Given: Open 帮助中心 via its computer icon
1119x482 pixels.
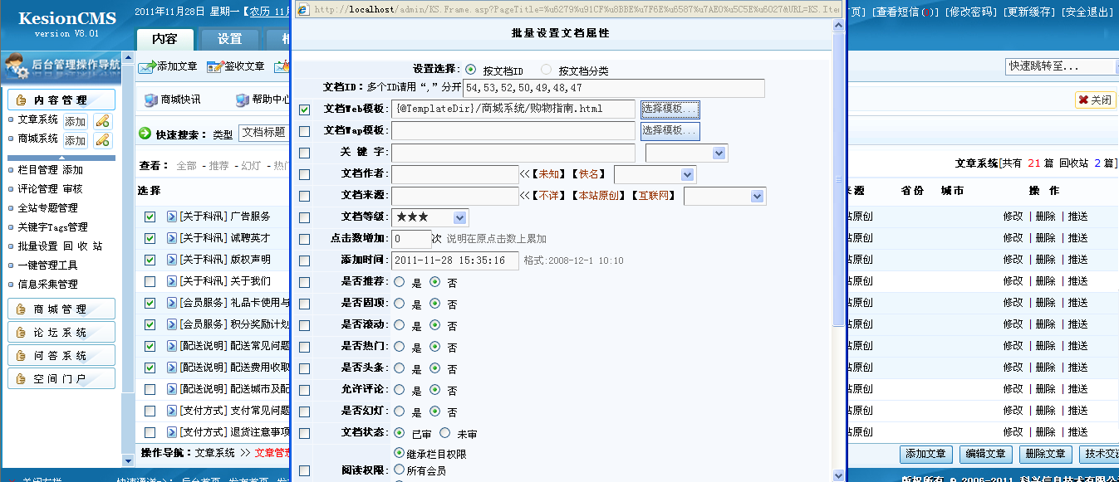Looking at the screenshot, I should [x=241, y=100].
